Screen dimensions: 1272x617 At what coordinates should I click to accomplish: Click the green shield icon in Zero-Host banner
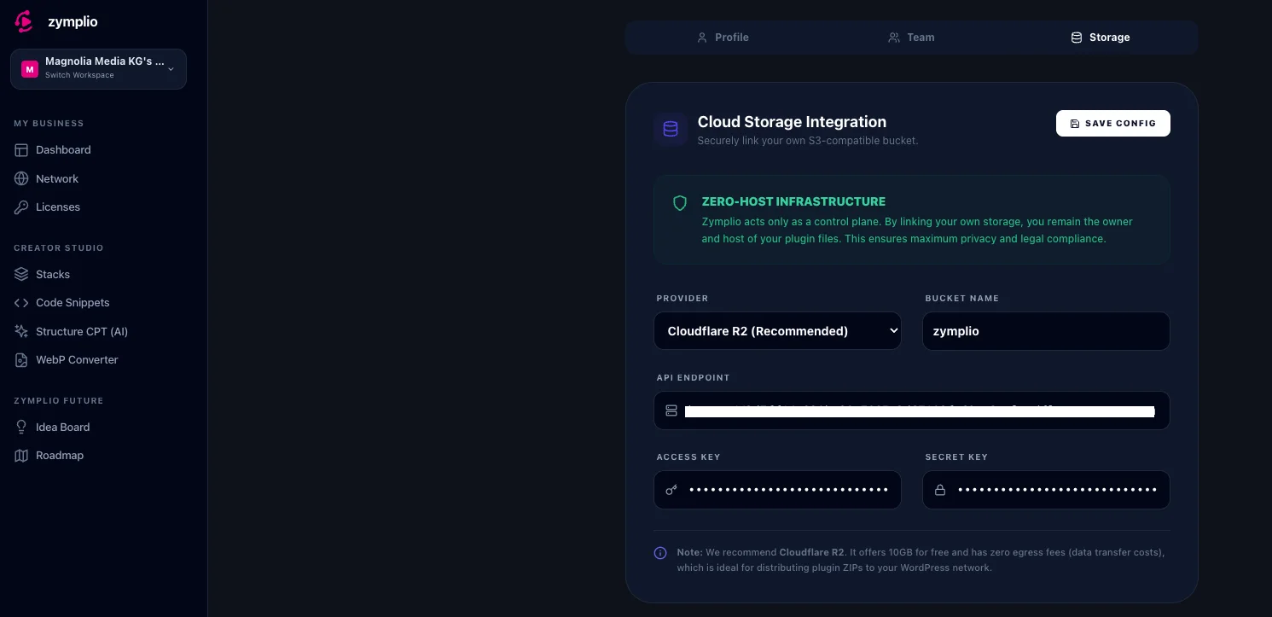(x=680, y=203)
